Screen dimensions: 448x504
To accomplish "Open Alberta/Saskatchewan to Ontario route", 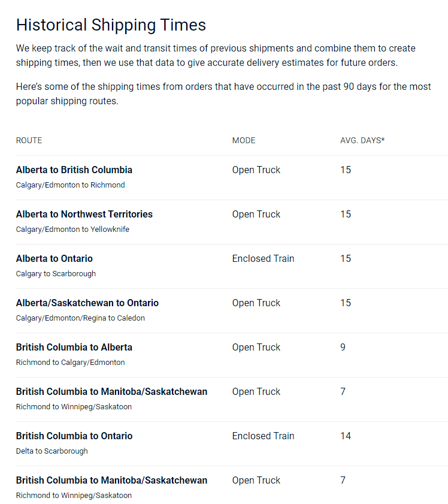I will (x=87, y=303).
